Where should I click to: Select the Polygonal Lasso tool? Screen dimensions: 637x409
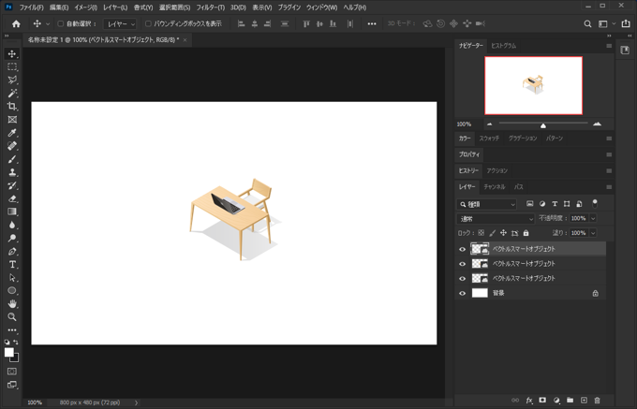[12, 80]
